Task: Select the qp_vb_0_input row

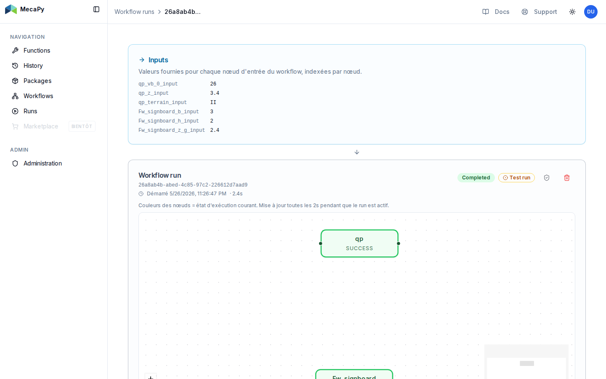Action: (x=178, y=84)
